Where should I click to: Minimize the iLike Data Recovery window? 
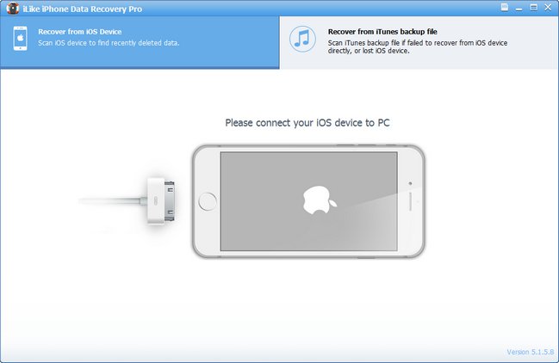pyautogui.click(x=519, y=9)
